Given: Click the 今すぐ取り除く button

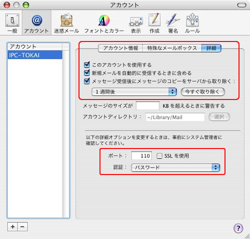Looking at the screenshot, I should pos(203,91).
